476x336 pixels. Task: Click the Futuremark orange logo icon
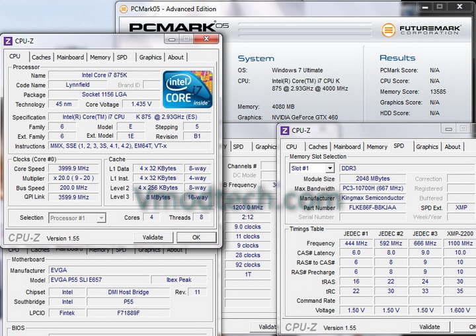(388, 30)
